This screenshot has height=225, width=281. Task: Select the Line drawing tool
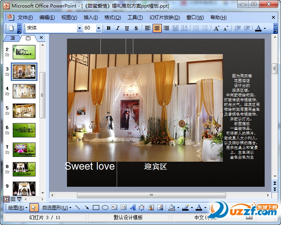[77, 207]
